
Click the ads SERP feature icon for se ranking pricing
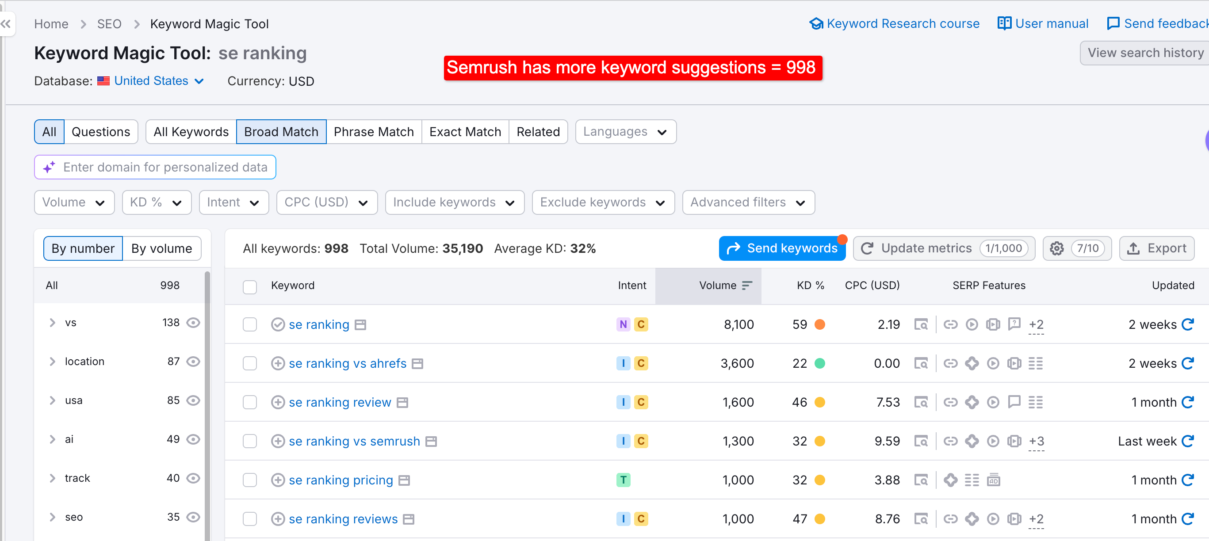point(993,480)
